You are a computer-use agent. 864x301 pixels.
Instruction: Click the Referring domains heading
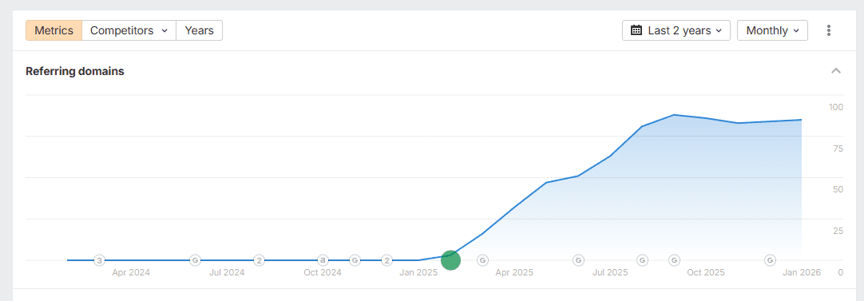(x=75, y=71)
